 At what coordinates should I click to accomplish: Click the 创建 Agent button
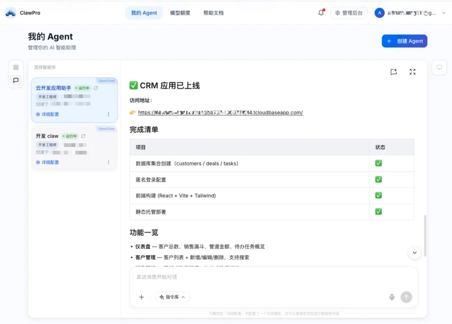point(404,41)
